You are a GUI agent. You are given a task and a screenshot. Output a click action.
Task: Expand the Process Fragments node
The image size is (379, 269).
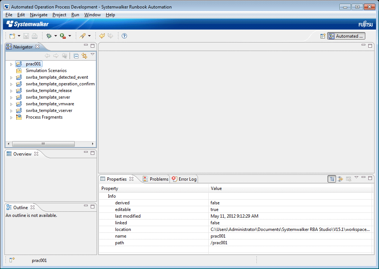(11, 118)
